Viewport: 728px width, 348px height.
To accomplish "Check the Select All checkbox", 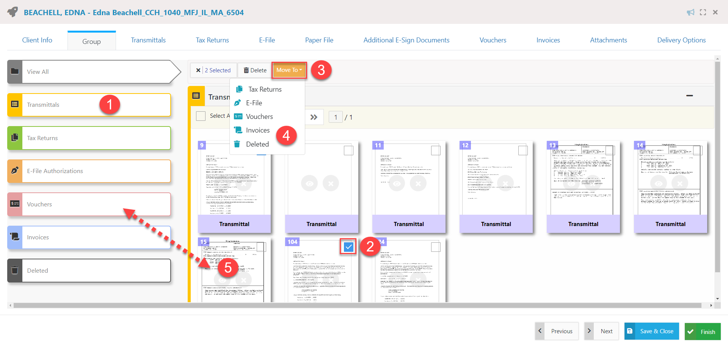I will coord(201,116).
